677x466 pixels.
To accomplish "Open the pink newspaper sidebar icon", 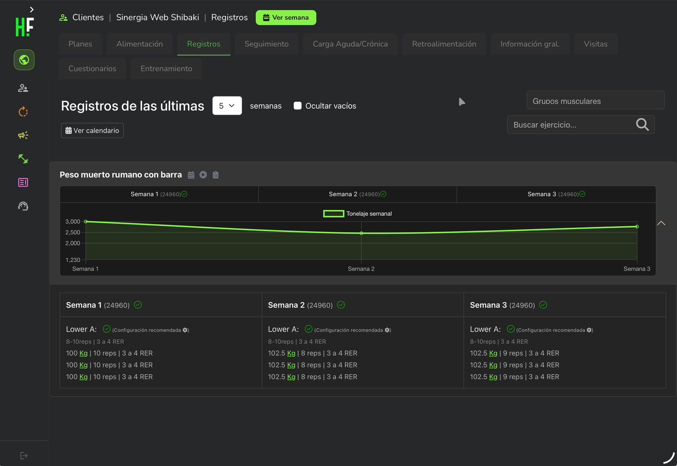I will tap(23, 182).
